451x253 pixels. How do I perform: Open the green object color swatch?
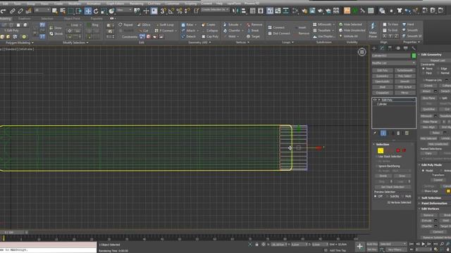pos(414,56)
